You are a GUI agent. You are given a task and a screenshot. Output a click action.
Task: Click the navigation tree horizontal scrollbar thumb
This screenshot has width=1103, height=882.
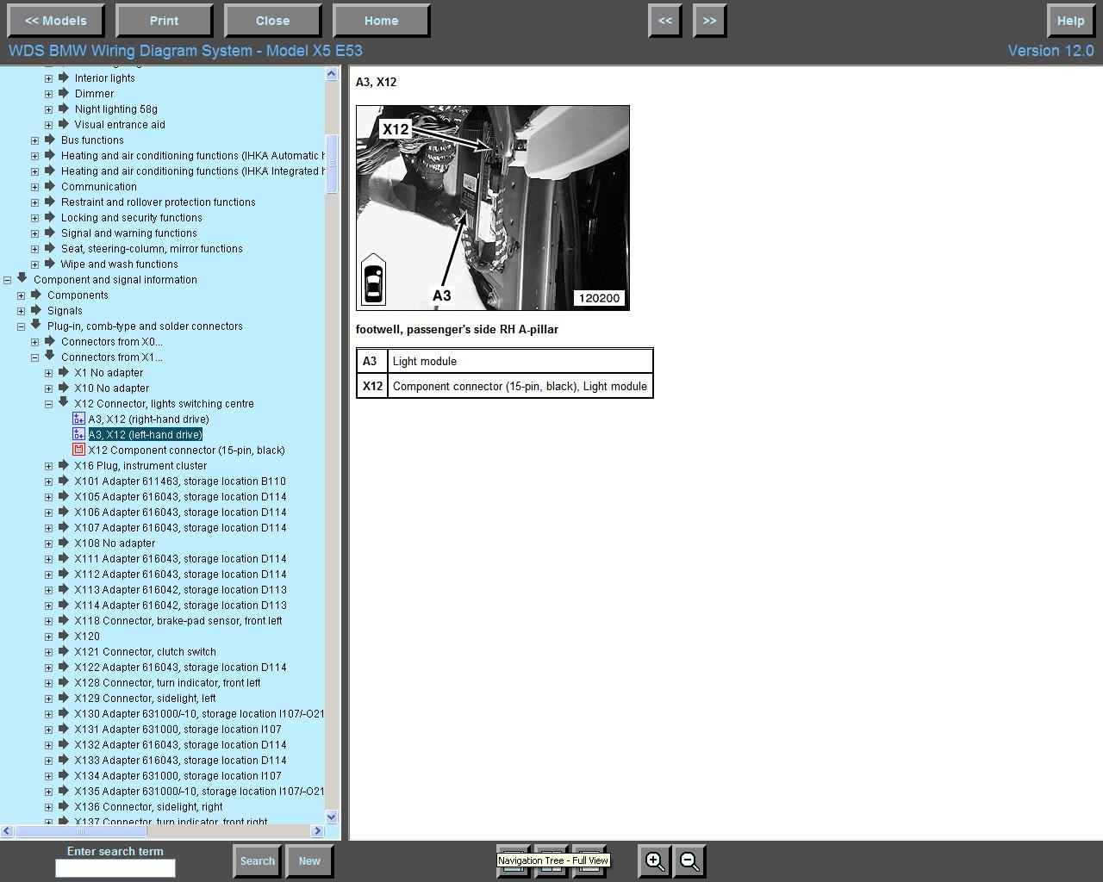click(81, 831)
